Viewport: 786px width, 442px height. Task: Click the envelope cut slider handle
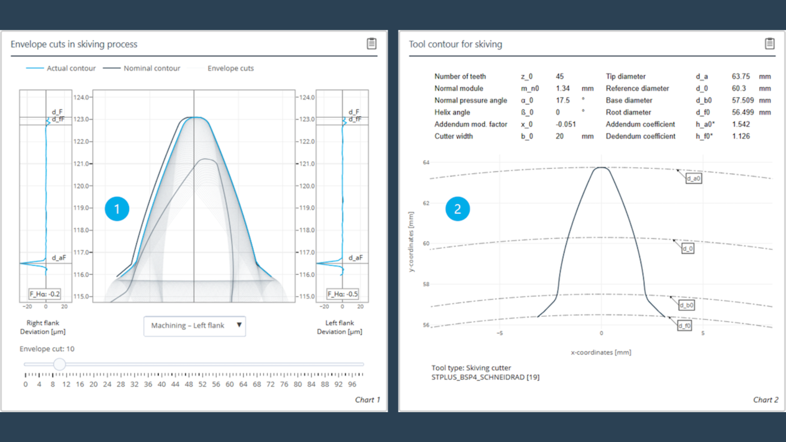(59, 364)
